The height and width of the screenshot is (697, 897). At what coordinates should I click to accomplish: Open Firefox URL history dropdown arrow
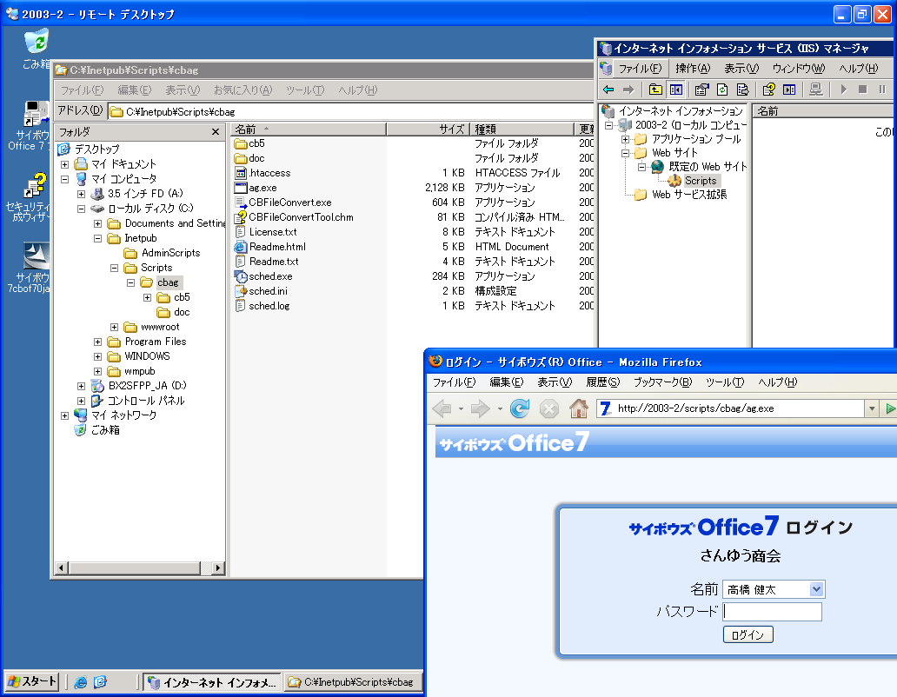coord(872,408)
